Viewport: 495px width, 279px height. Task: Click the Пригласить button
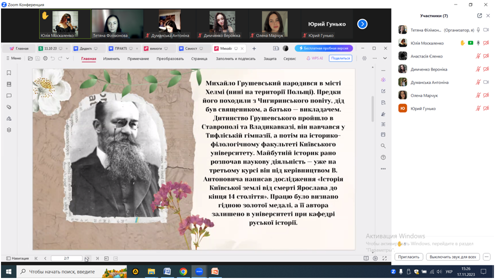click(x=408, y=257)
